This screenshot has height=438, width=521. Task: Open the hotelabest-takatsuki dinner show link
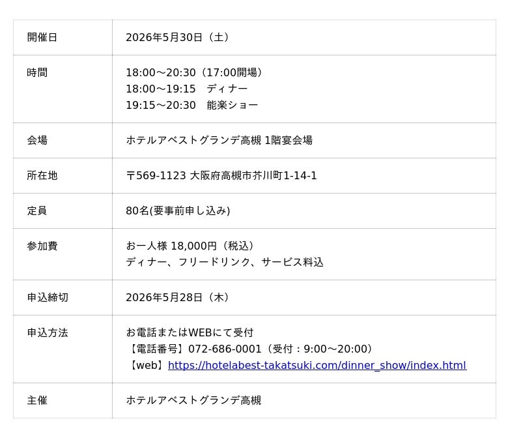(317, 366)
